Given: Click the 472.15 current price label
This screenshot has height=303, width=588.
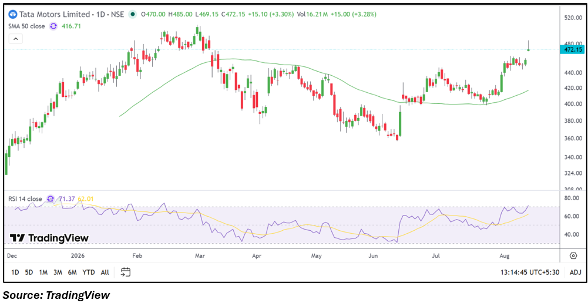Looking at the screenshot, I should click(572, 49).
